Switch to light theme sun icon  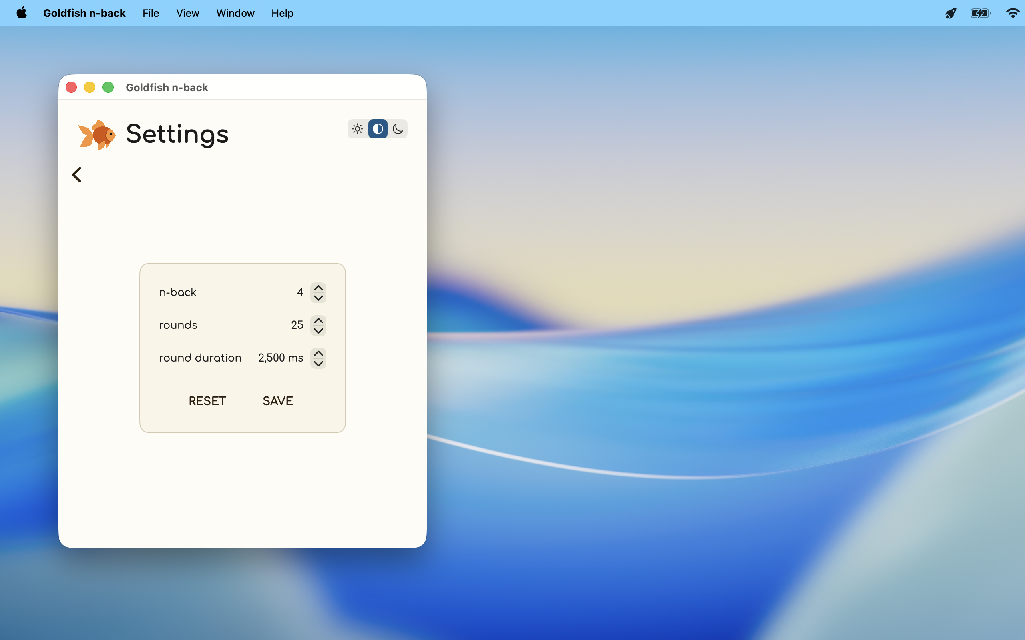pyautogui.click(x=358, y=129)
